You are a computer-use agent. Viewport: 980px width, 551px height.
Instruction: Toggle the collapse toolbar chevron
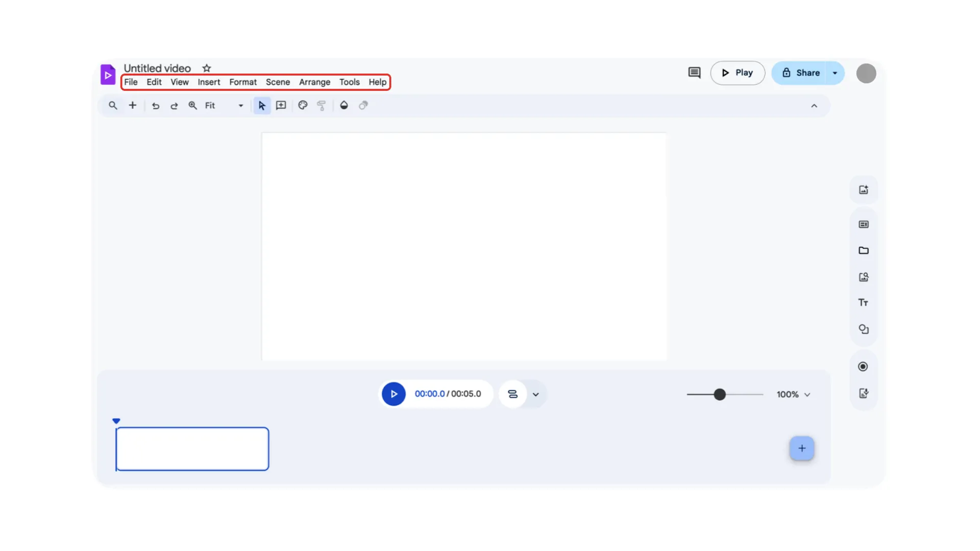815,106
